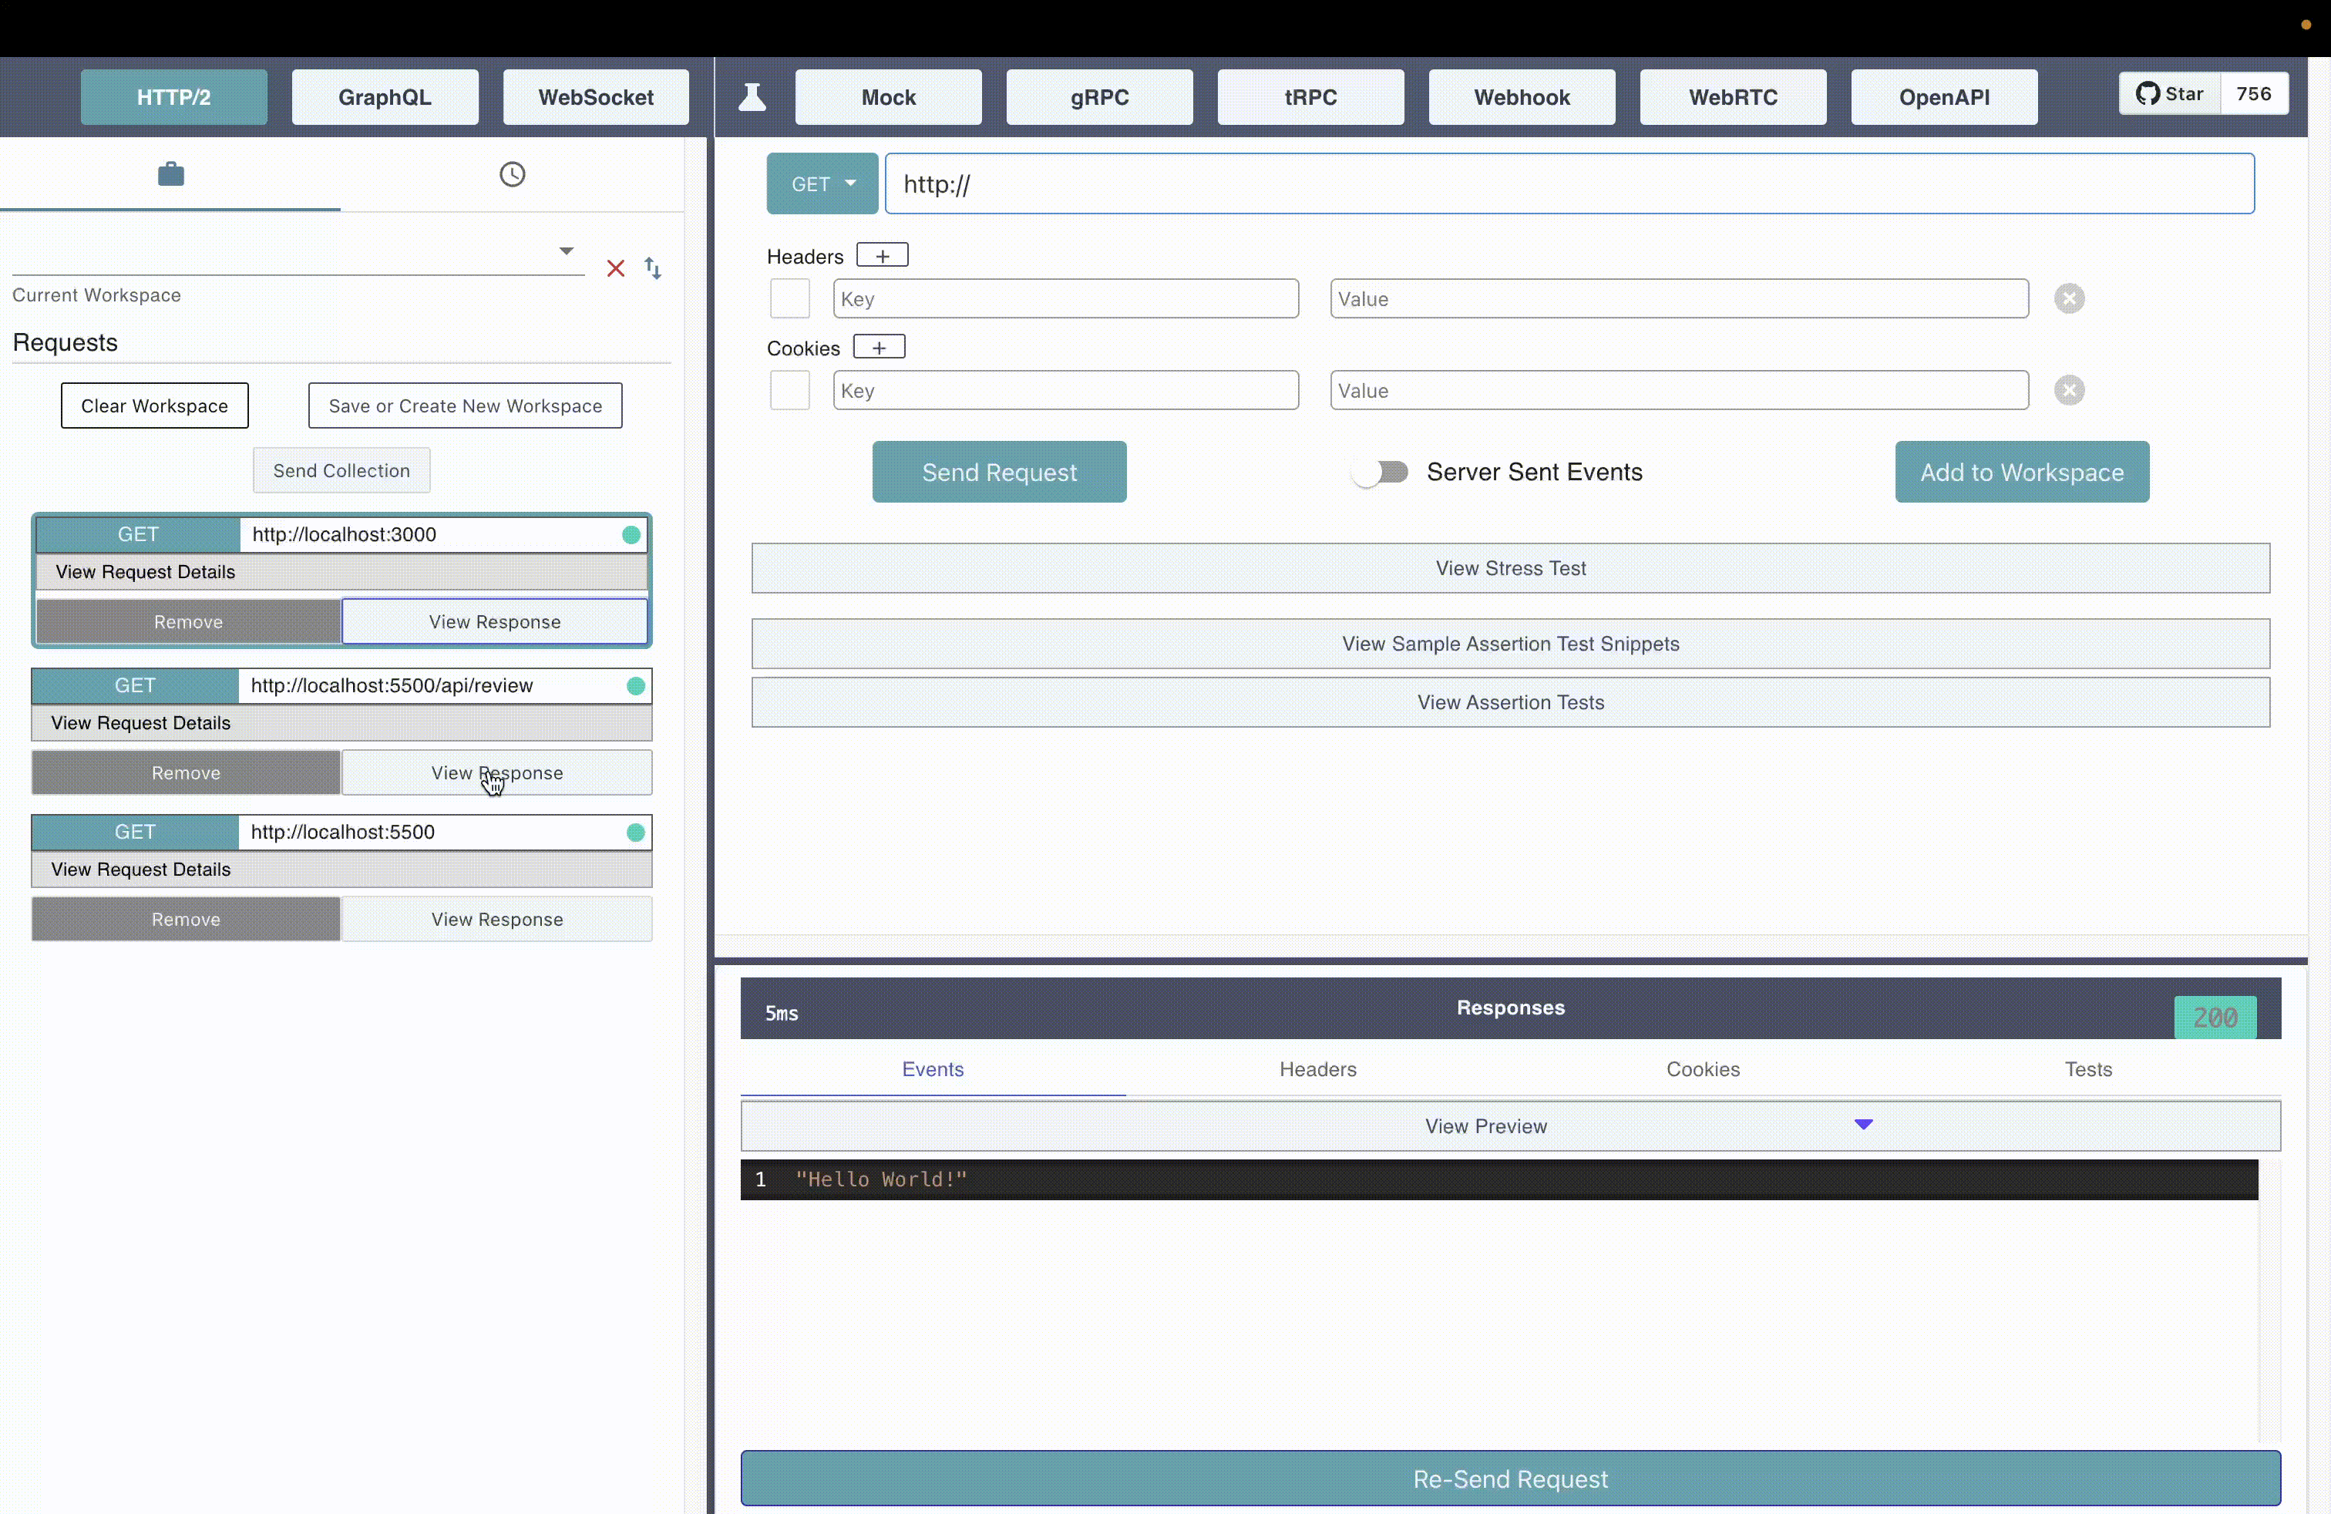This screenshot has height=1514, width=2331.
Task: Enable the cookie key checkbox
Action: pyautogui.click(x=790, y=389)
